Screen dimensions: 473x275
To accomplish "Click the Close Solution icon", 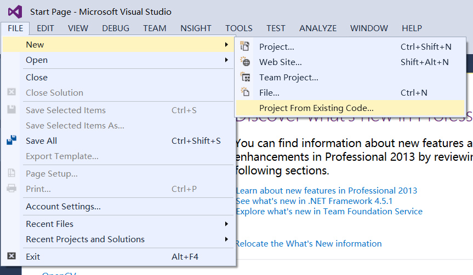I will [x=12, y=92].
